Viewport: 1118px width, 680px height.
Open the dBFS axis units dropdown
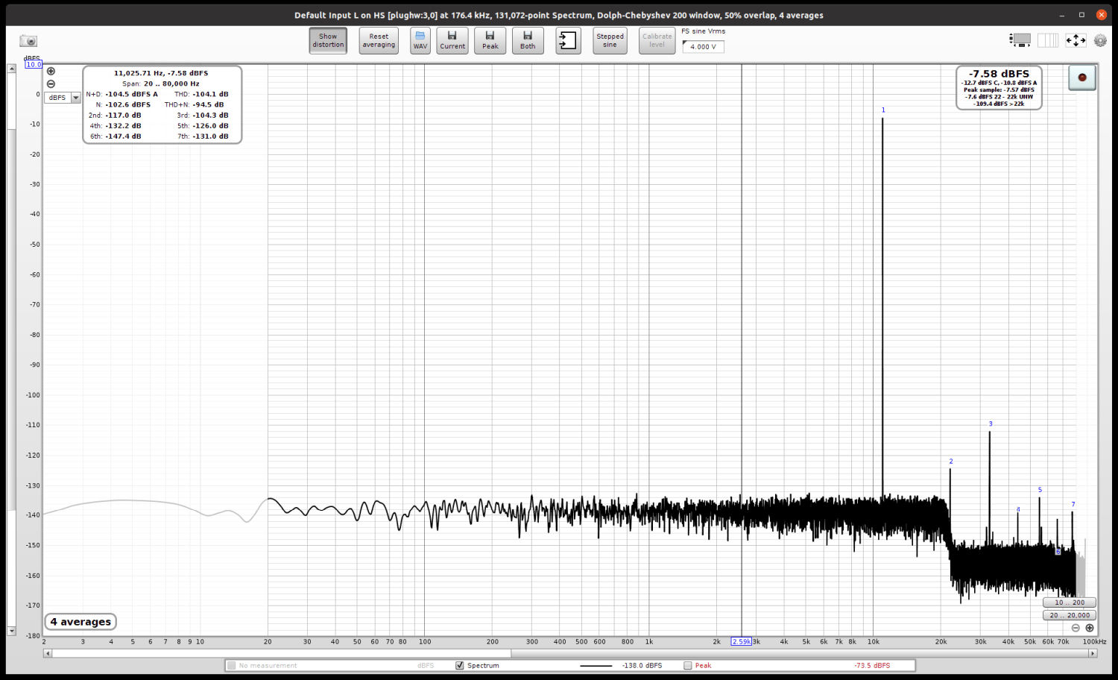(63, 98)
